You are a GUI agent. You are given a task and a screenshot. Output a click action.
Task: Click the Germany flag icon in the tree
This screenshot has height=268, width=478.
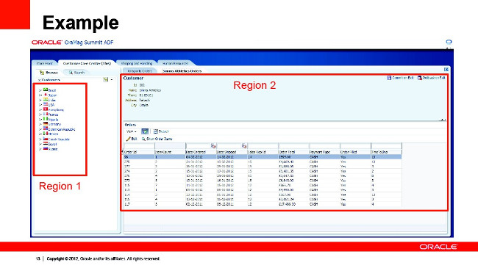coord(46,124)
